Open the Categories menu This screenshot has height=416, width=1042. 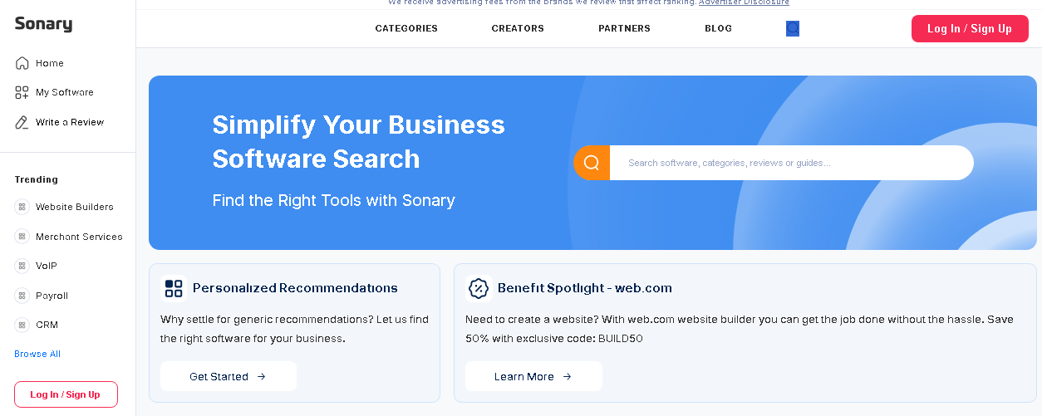coord(406,28)
